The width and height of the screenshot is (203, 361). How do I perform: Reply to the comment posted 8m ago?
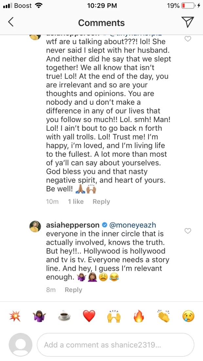(x=73, y=290)
